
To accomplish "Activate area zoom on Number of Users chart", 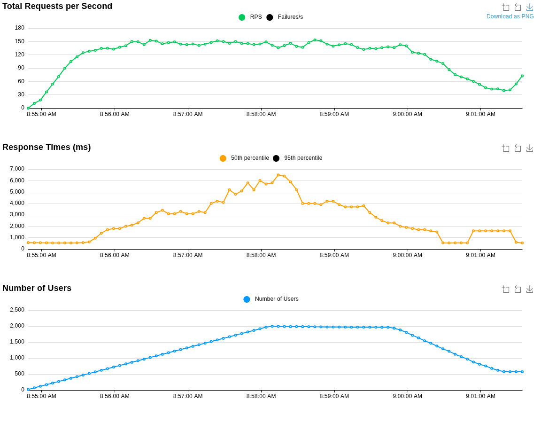I will tap(506, 289).
